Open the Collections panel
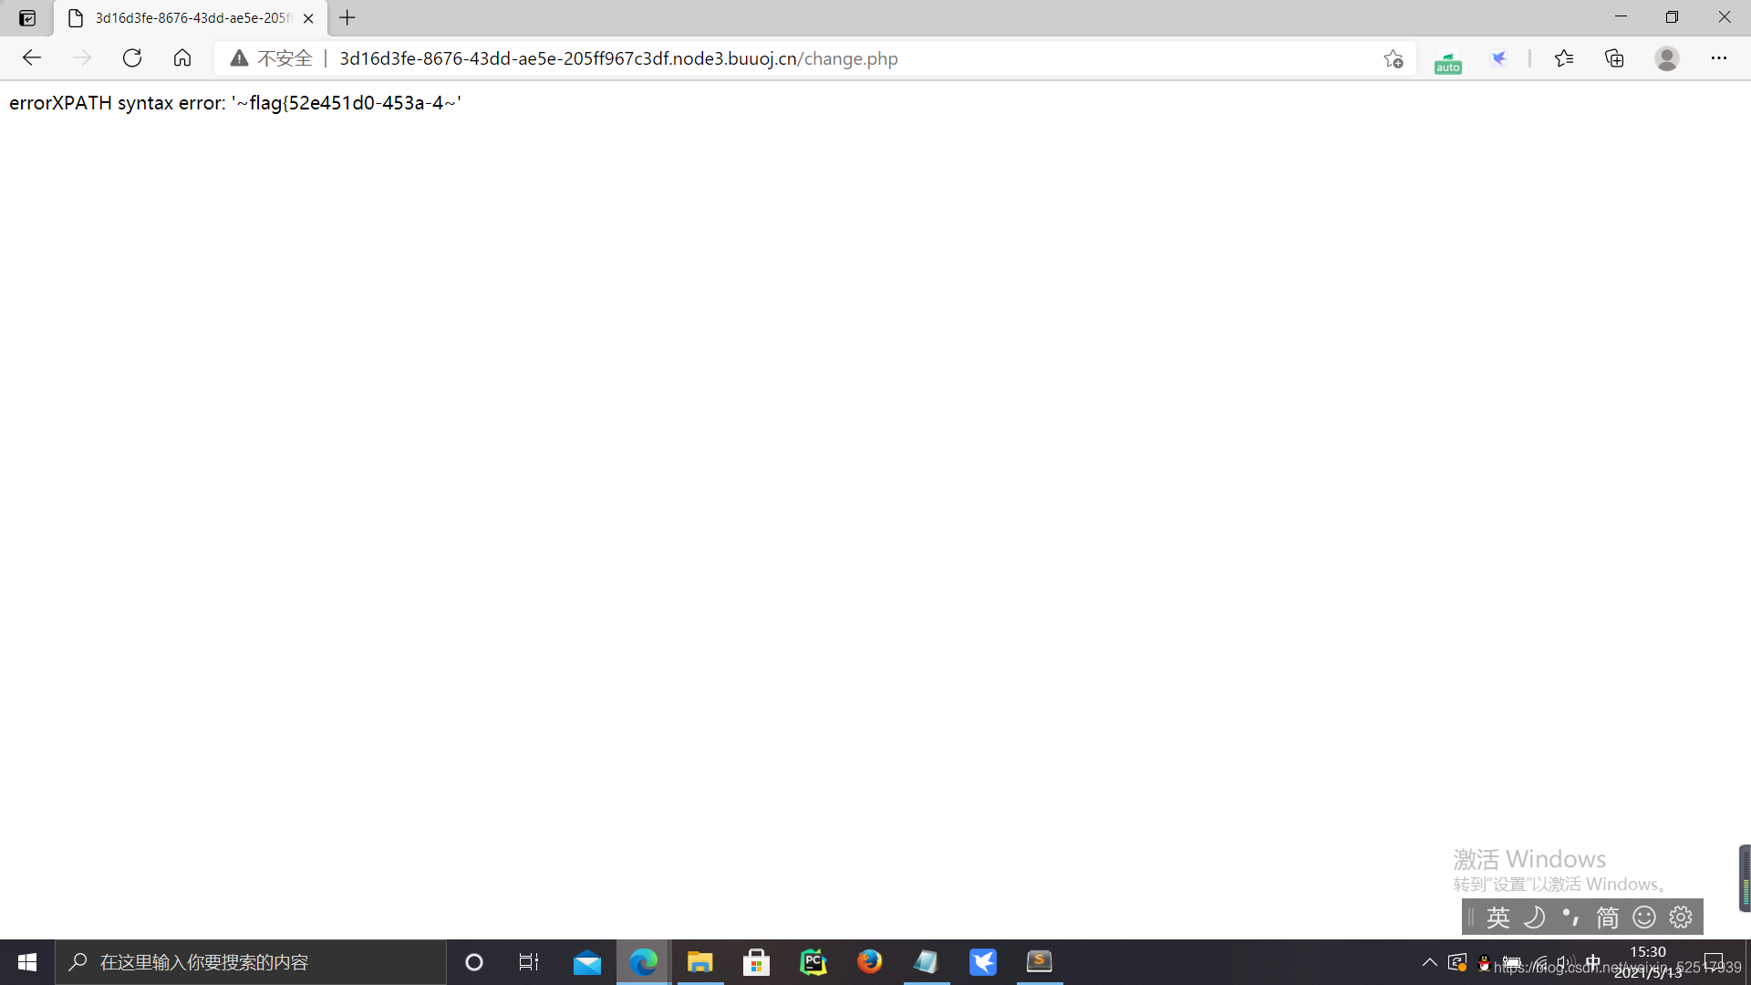 1614,58
